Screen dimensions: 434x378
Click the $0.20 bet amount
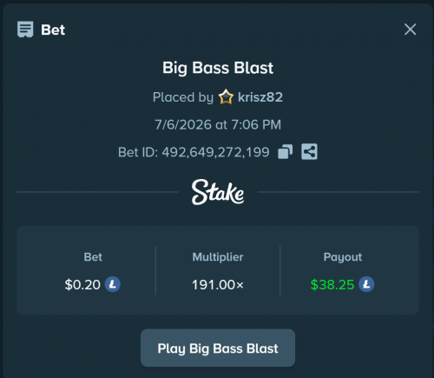82,285
